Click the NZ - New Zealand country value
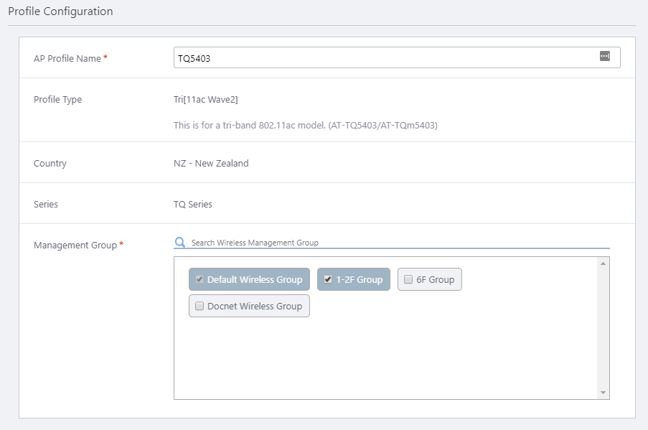The image size is (648, 430). (211, 163)
